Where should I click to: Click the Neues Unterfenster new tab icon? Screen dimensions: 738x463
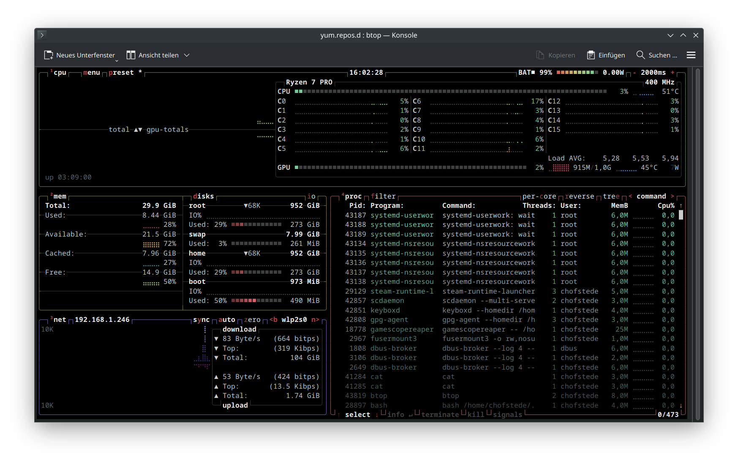click(x=49, y=55)
